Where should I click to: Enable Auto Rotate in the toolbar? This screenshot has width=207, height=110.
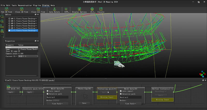(x=55, y=10)
